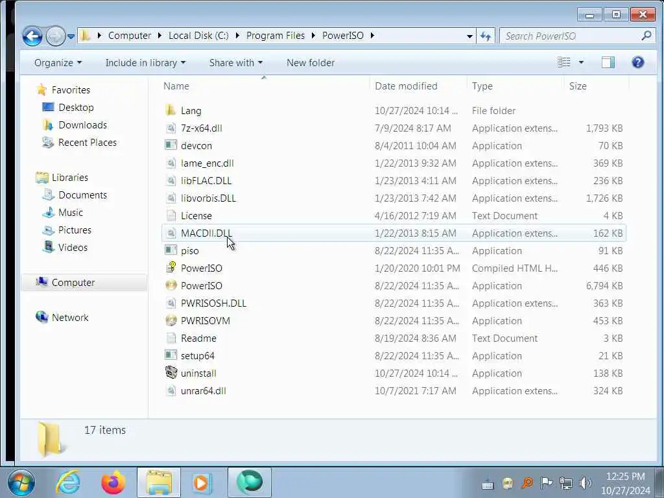Select Network in the navigation pane
The width and height of the screenshot is (664, 498).
click(70, 318)
